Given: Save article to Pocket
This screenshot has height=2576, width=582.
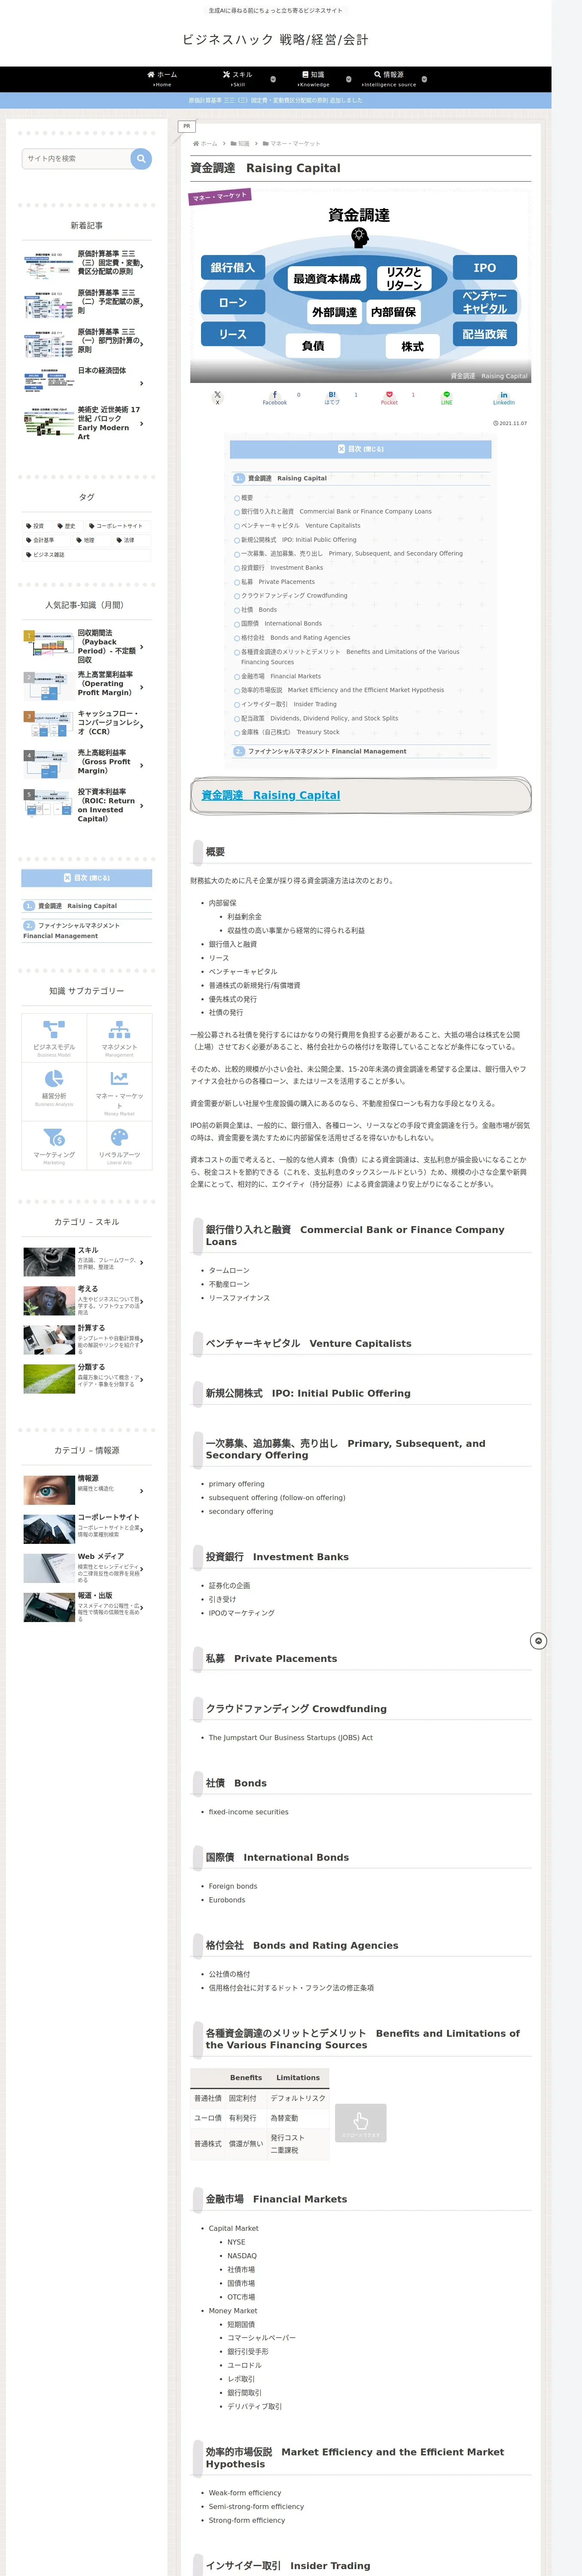Looking at the screenshot, I should pos(389,397).
